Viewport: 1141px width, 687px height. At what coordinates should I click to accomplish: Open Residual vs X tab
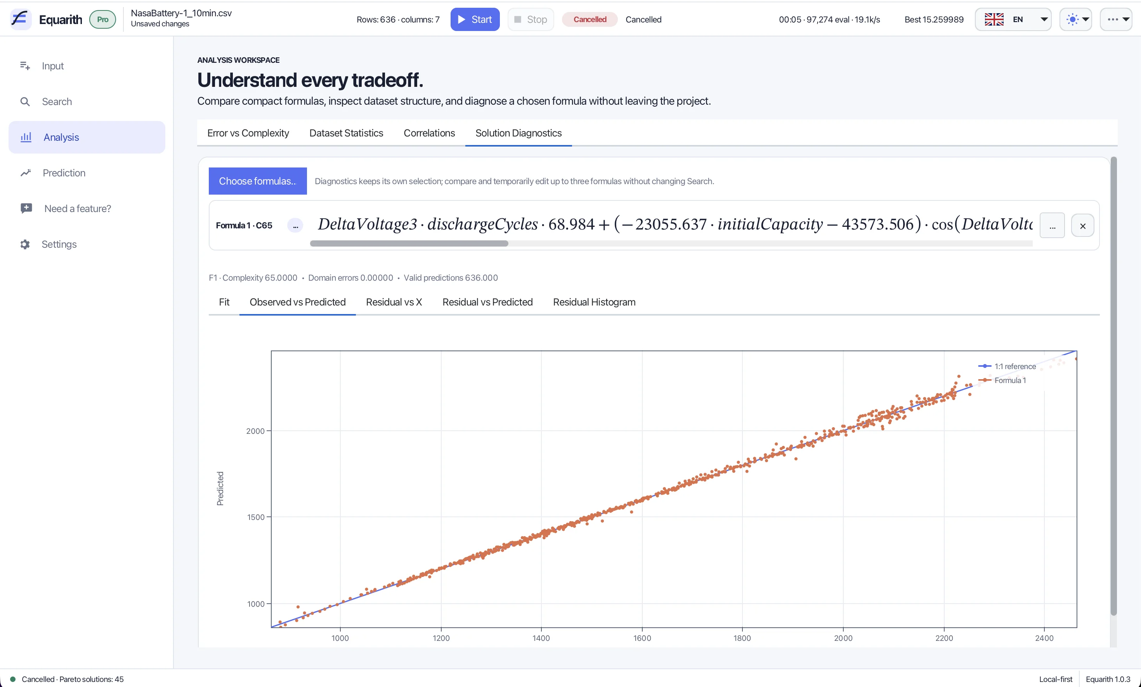click(394, 302)
